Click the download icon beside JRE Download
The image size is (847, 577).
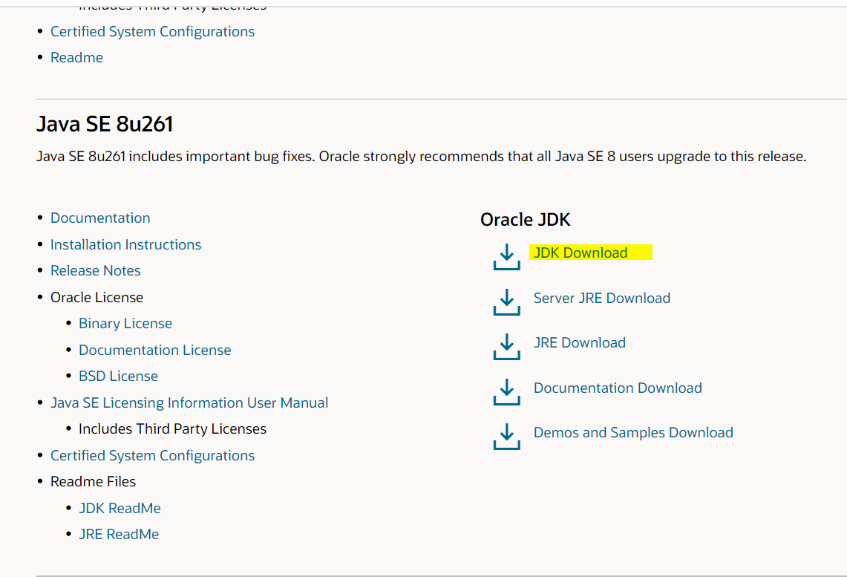pyautogui.click(x=507, y=347)
